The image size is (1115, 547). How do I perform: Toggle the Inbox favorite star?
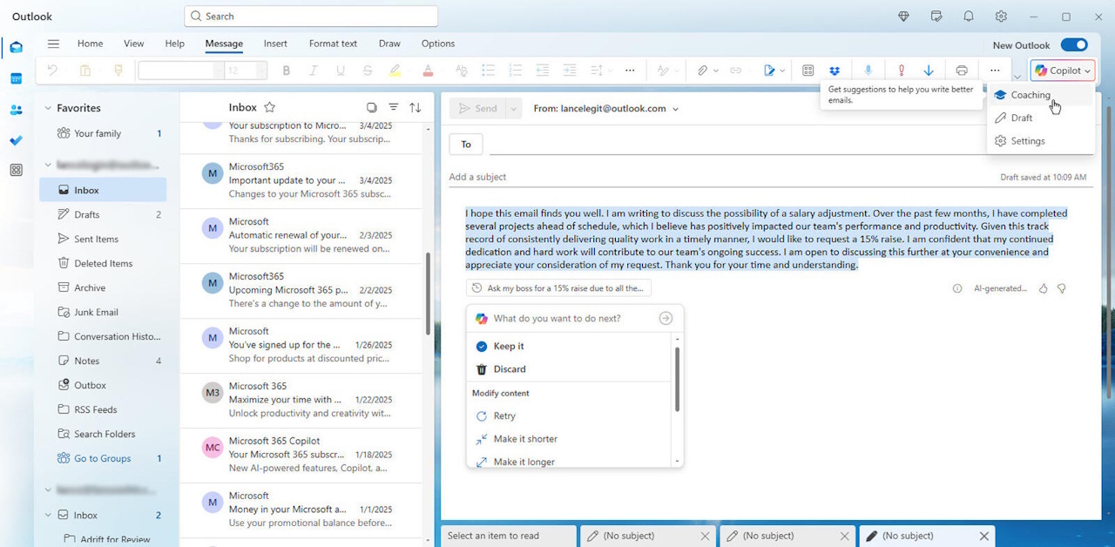pyautogui.click(x=270, y=107)
